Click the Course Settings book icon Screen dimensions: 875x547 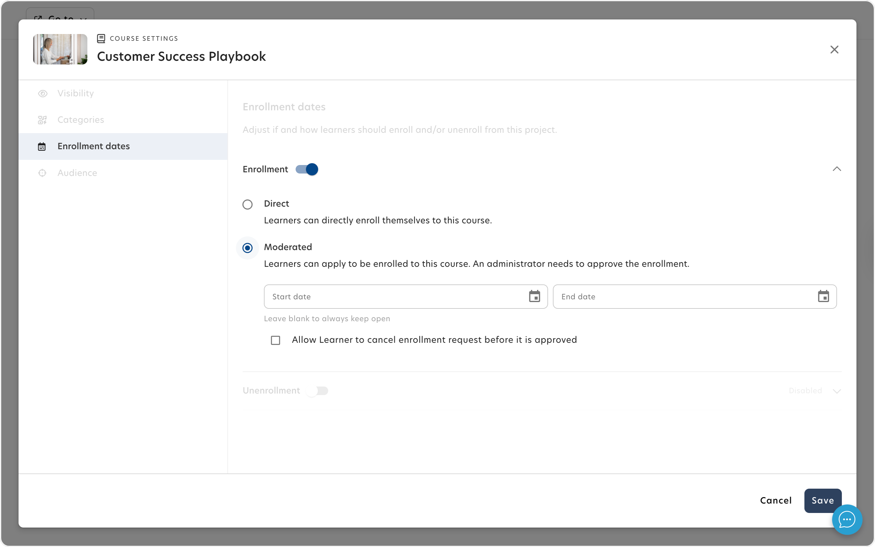tap(101, 38)
